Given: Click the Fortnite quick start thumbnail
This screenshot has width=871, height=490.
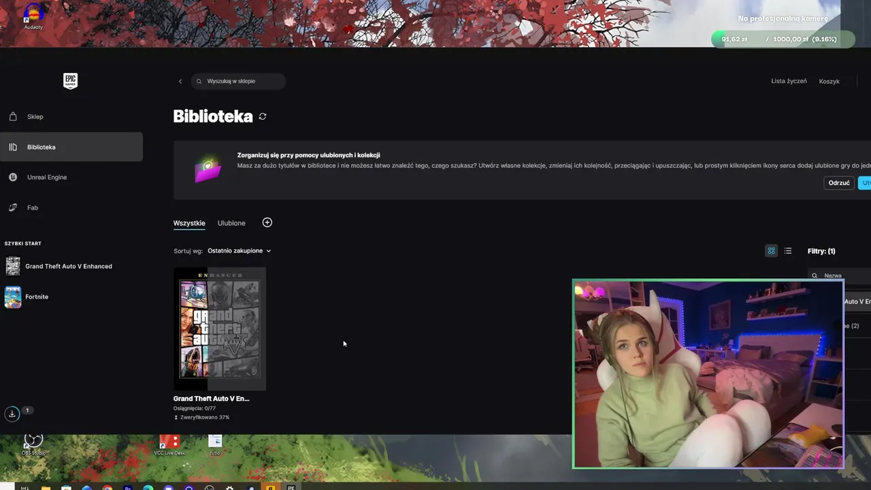Looking at the screenshot, I should 13,297.
